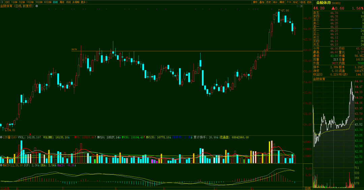Open F10 company information
364x190 pixels.
coord(289,2)
